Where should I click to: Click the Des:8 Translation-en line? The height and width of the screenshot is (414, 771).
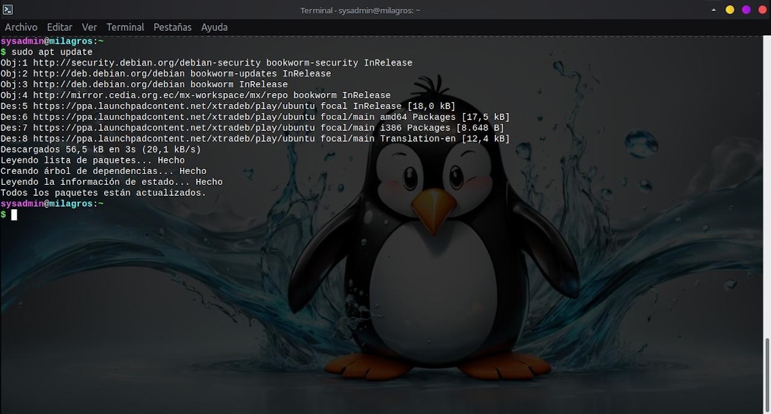pos(255,139)
